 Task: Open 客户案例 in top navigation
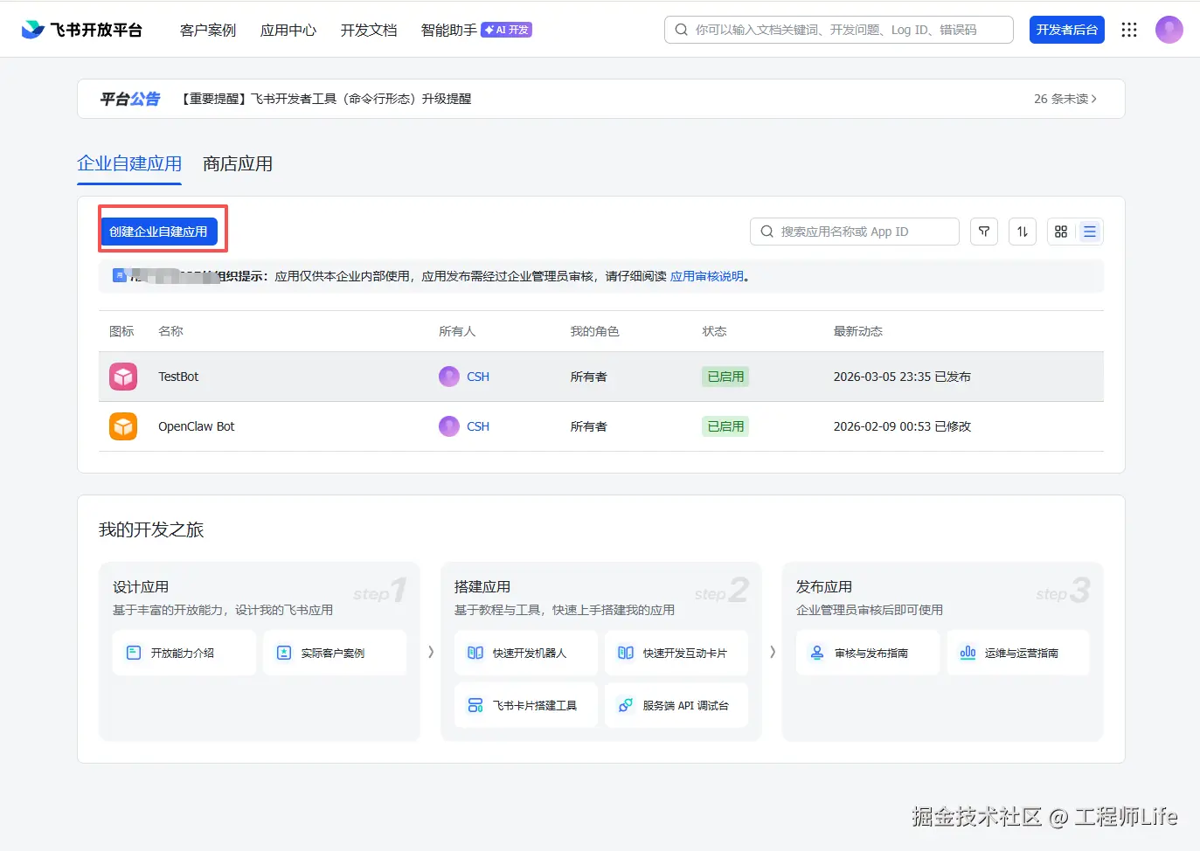208,30
